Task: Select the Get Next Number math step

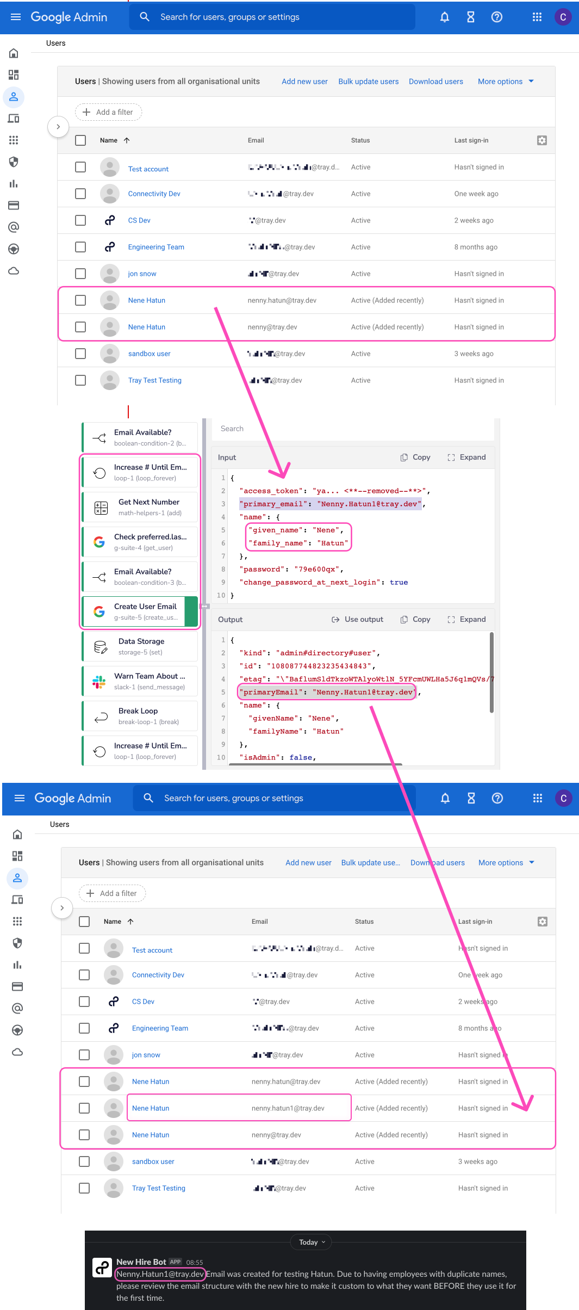Action: (140, 507)
